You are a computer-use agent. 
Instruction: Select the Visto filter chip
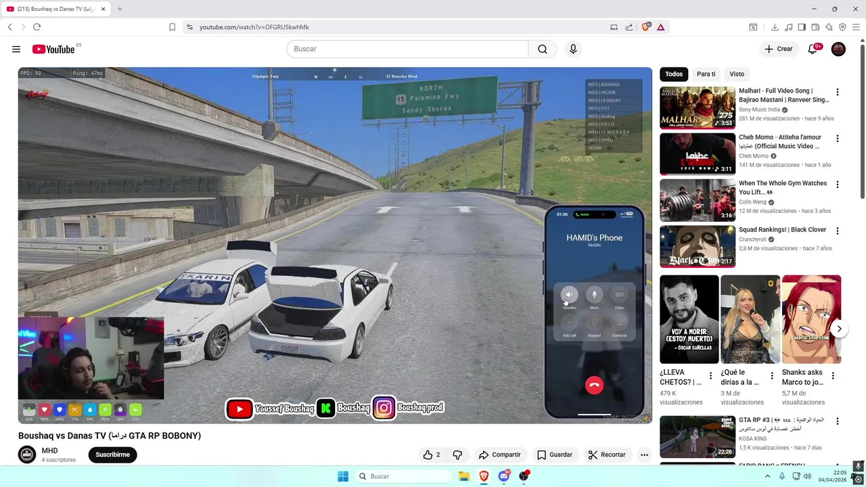(x=737, y=74)
